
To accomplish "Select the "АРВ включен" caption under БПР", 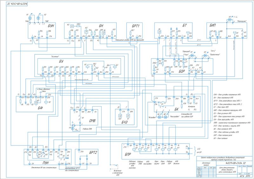I will point(177,162).
